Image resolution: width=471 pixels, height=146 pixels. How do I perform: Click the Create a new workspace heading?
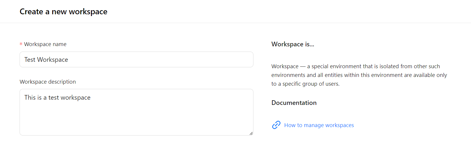(63, 12)
